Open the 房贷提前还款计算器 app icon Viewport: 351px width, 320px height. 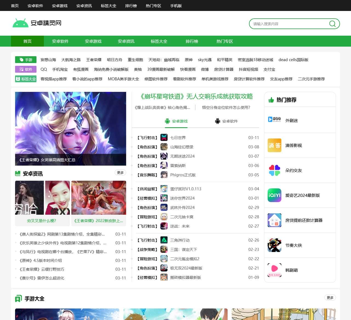pos(274,220)
